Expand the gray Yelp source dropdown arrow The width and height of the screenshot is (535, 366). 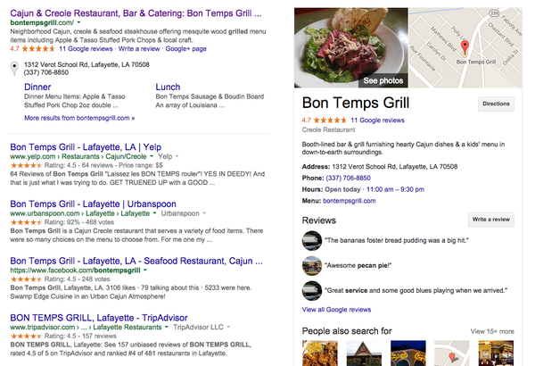[177, 156]
